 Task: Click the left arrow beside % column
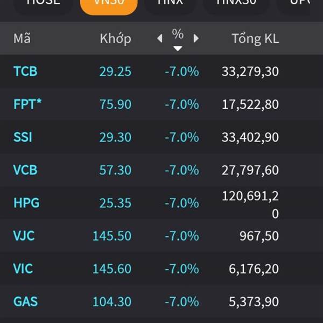[159, 39]
